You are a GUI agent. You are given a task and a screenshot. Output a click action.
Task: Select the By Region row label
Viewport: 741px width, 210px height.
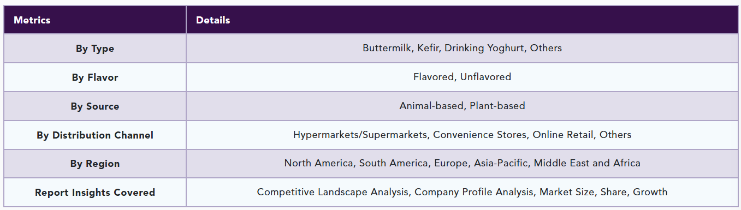95,164
